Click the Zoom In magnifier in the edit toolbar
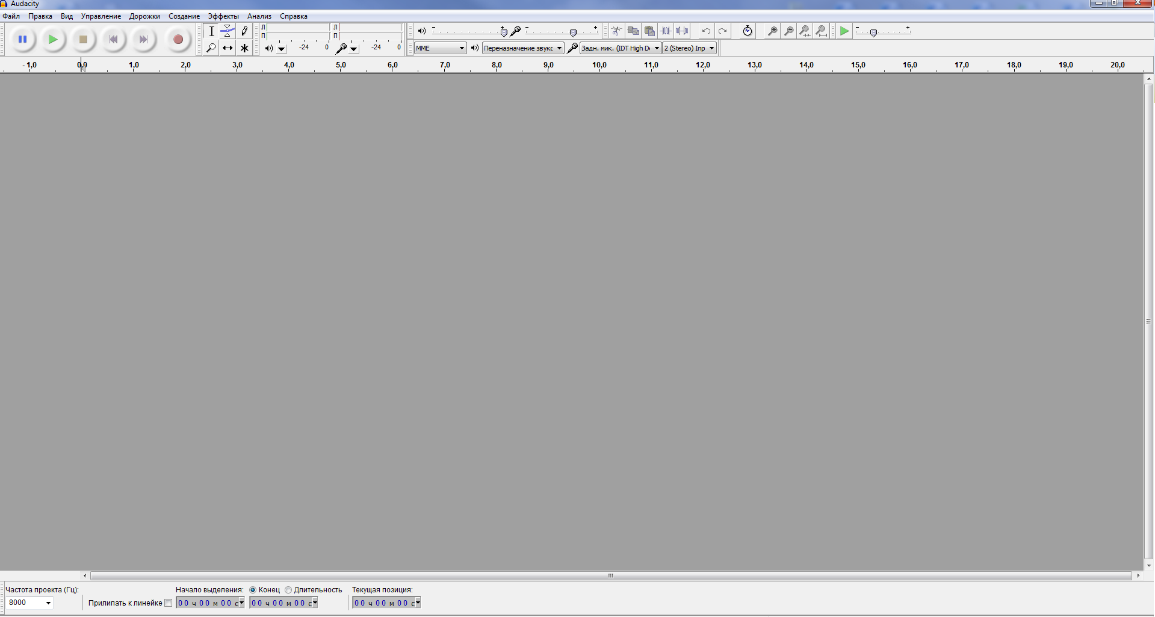 (x=772, y=31)
